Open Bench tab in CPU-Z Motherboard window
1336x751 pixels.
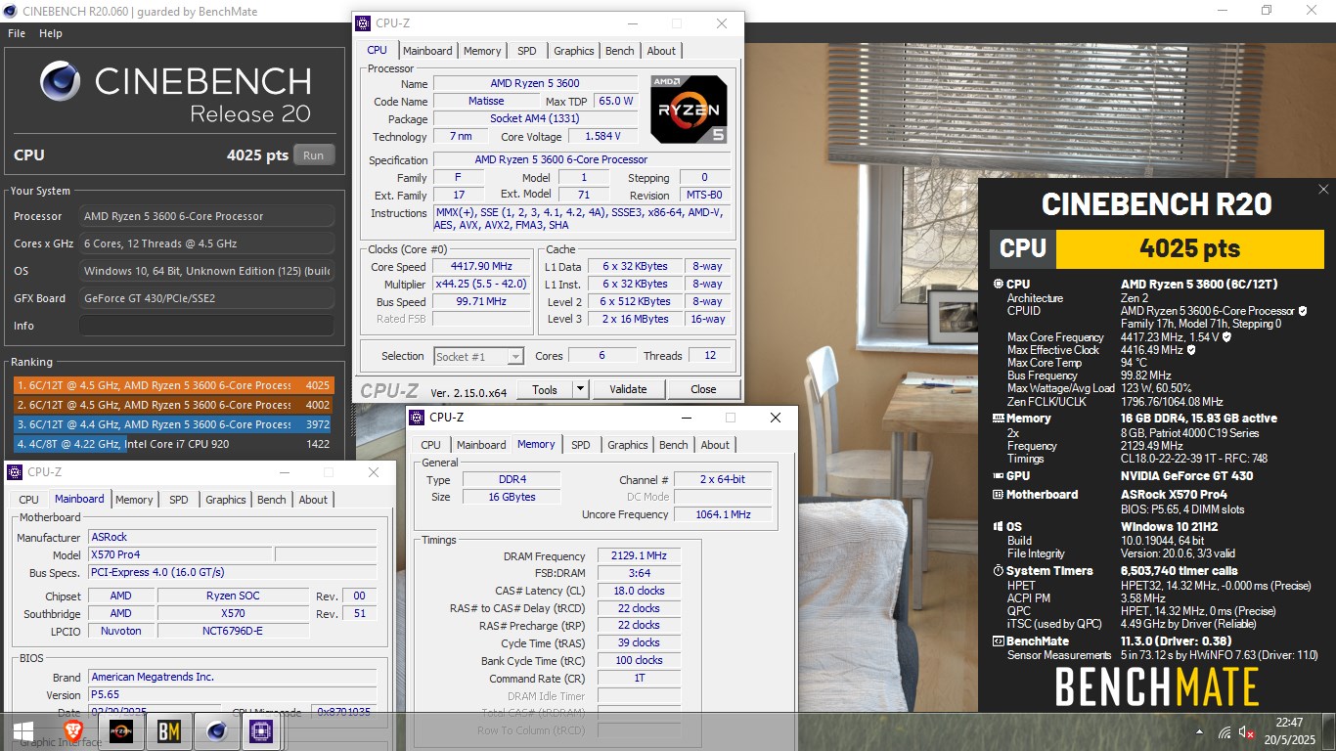[x=272, y=500]
